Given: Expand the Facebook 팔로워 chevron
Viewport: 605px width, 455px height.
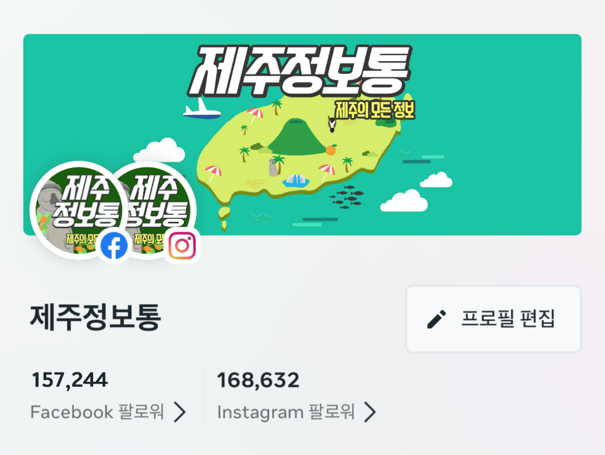Looking at the screenshot, I should coord(180,412).
